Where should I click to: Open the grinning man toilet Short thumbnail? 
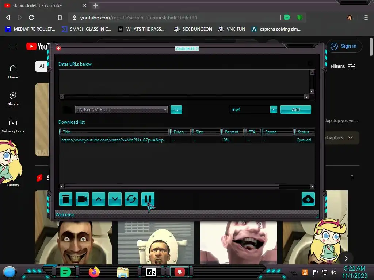73,243
